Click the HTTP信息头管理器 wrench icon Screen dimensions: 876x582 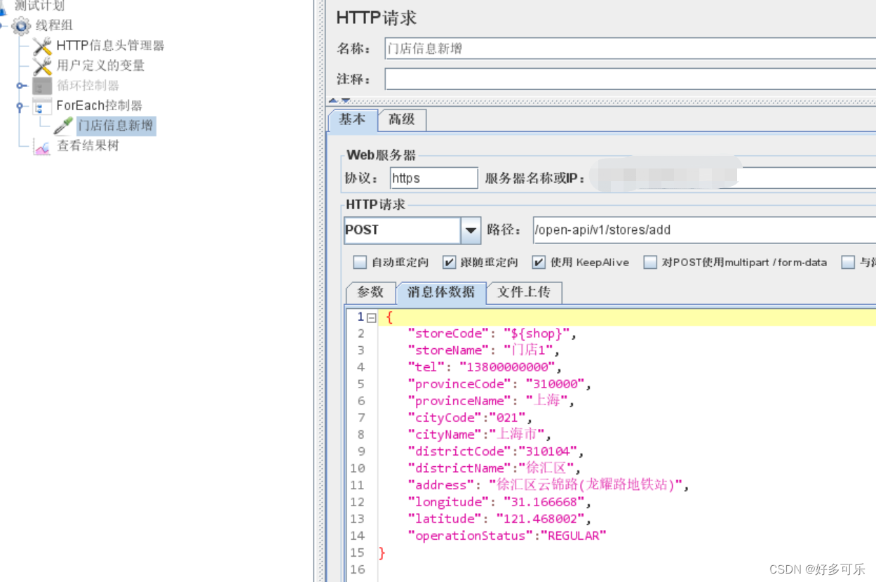[x=42, y=46]
